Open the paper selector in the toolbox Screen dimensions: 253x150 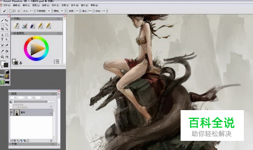(2, 72)
